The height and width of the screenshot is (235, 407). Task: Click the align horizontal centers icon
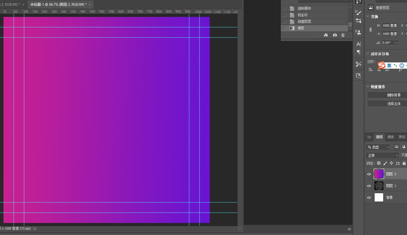[379, 70]
